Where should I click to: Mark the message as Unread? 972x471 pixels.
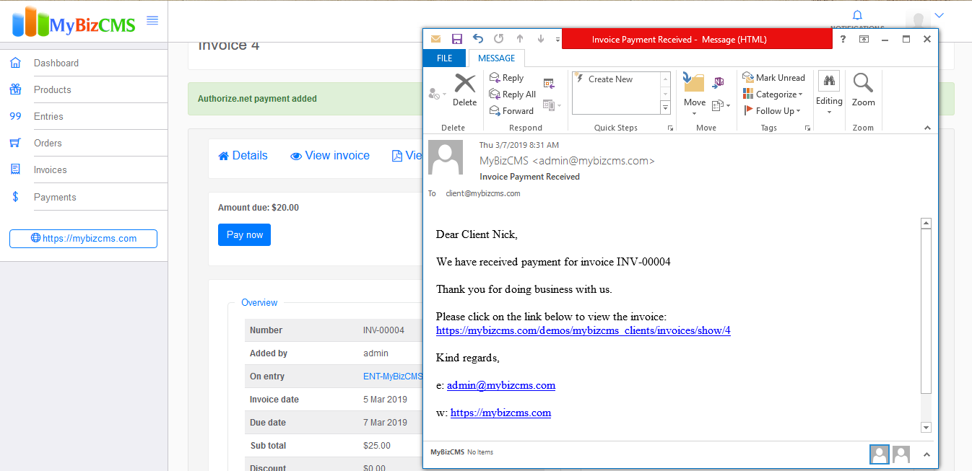pos(773,78)
